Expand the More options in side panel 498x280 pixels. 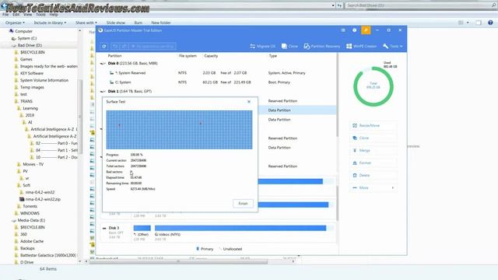373,188
